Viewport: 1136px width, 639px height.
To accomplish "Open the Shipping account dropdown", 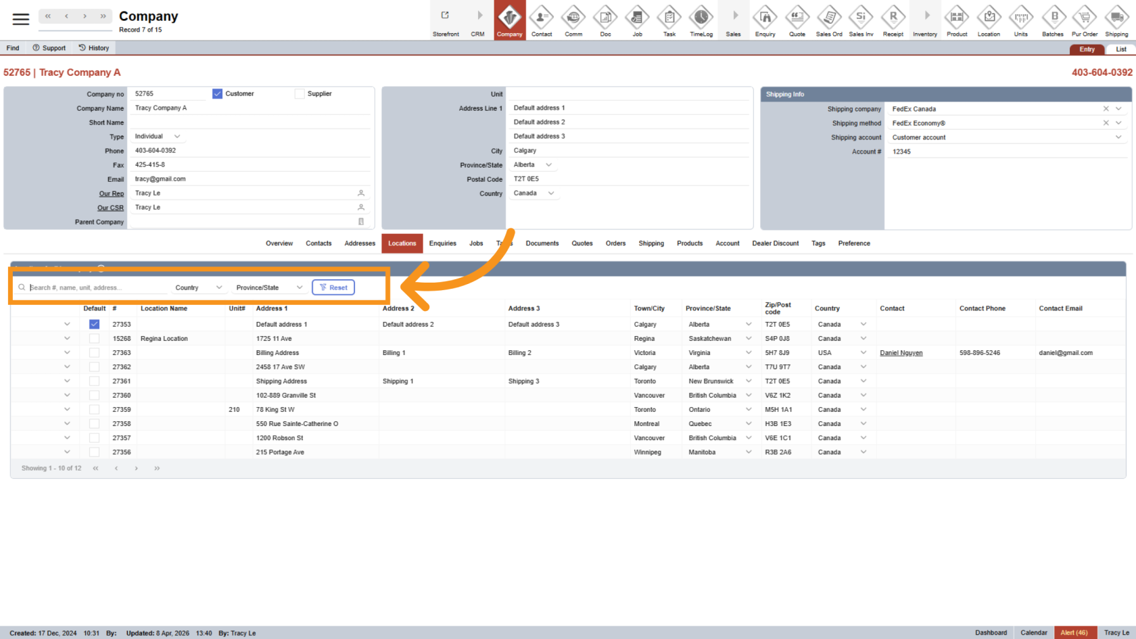I will coord(1118,137).
